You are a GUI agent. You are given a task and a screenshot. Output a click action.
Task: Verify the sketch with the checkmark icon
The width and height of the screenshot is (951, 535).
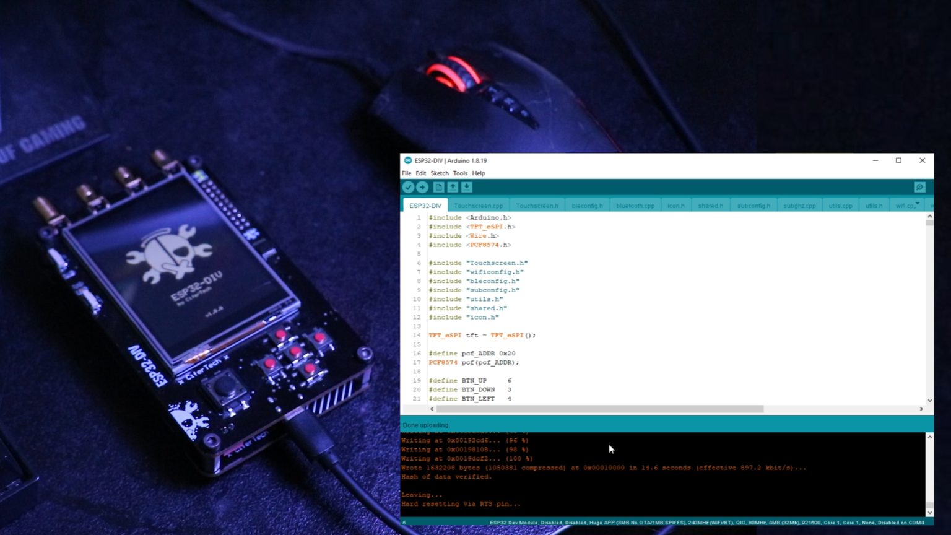409,187
